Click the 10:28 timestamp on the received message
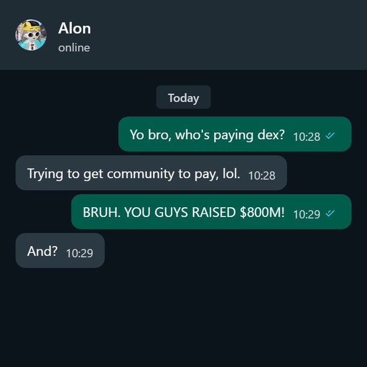The image size is (367, 367). (262, 175)
